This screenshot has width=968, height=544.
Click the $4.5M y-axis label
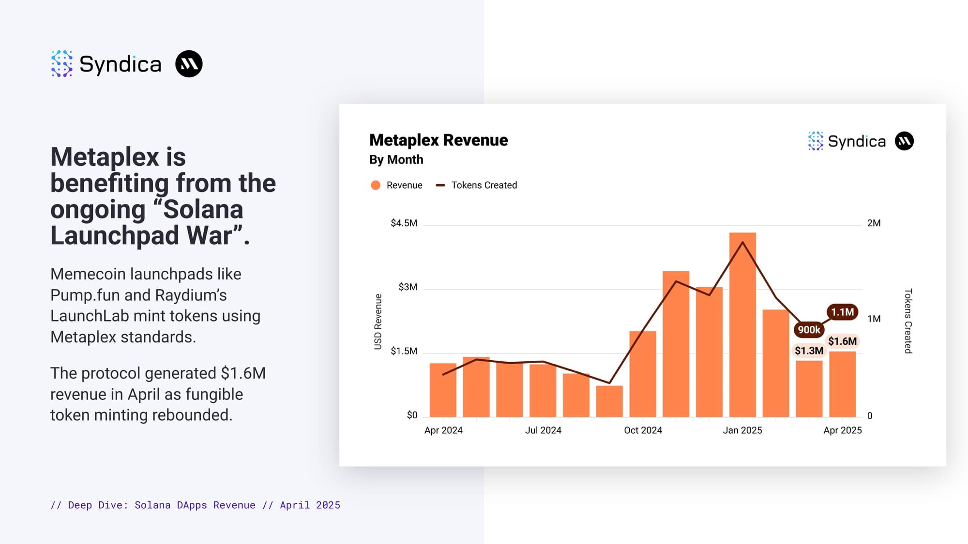(404, 223)
